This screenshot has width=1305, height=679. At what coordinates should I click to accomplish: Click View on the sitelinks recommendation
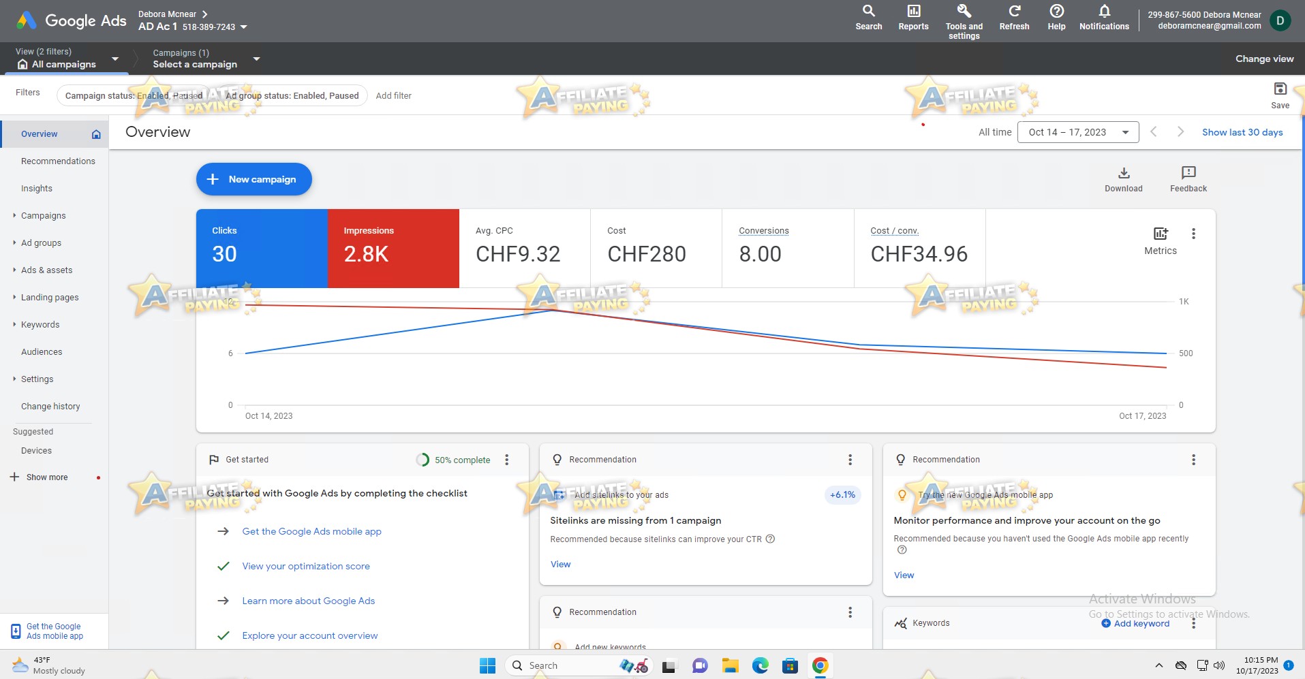561,564
